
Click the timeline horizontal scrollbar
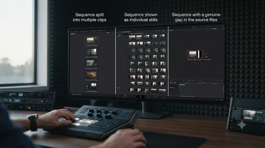(187, 97)
